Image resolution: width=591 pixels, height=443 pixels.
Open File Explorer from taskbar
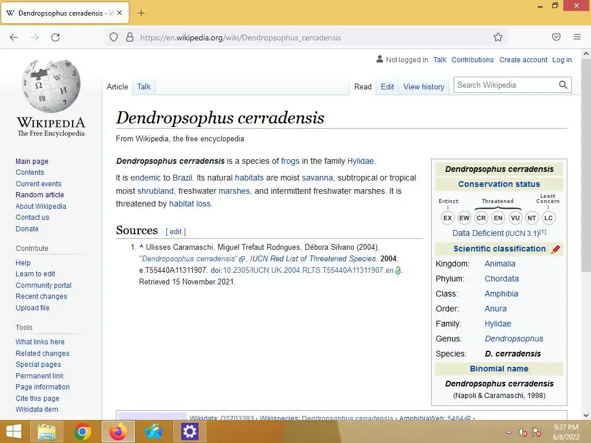click(46, 431)
